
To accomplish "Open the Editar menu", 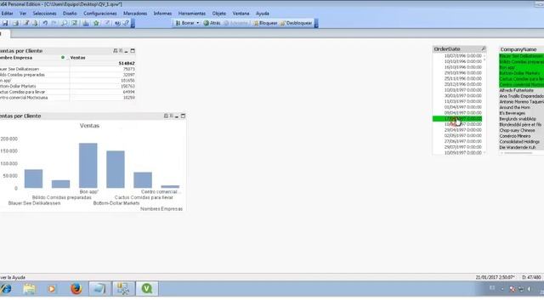I will pos(8,14).
